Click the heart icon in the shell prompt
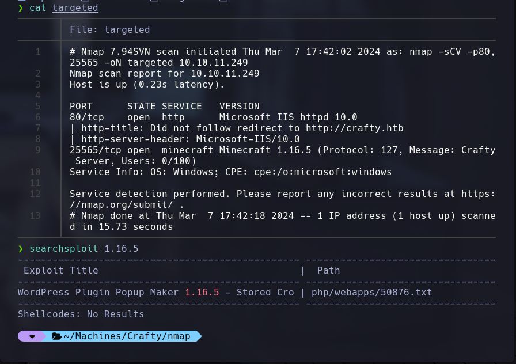The width and height of the screenshot is (516, 364). click(32, 336)
